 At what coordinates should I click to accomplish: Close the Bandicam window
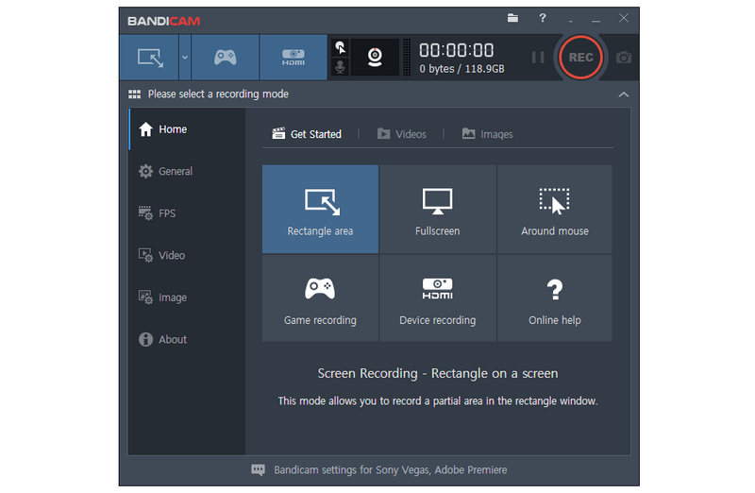(624, 18)
